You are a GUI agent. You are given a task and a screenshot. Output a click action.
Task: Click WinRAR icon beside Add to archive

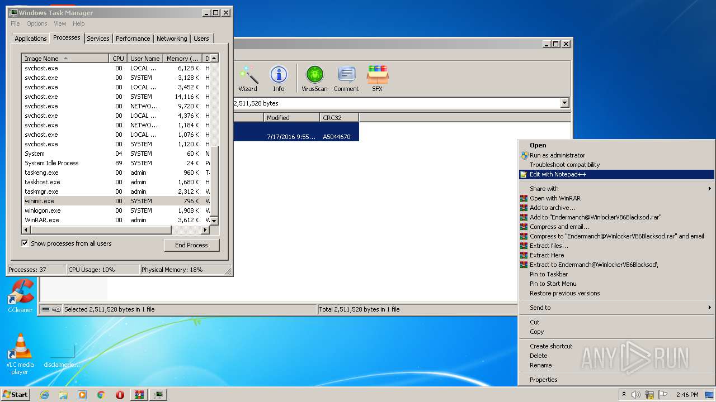(x=524, y=208)
